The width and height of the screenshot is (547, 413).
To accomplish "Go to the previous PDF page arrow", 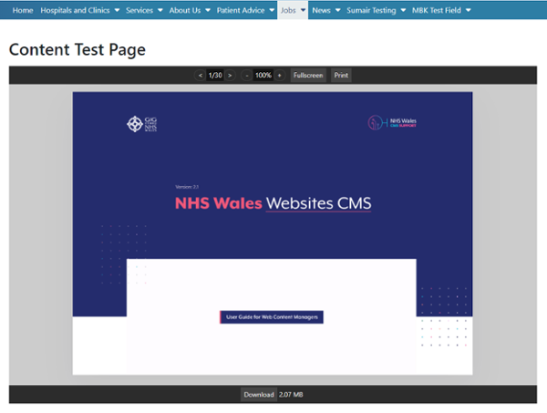I will pos(200,76).
